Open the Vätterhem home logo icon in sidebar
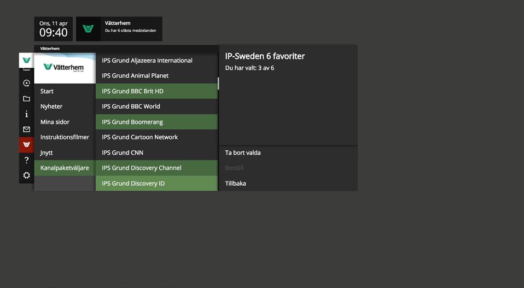This screenshot has width=524, height=288. point(26,61)
